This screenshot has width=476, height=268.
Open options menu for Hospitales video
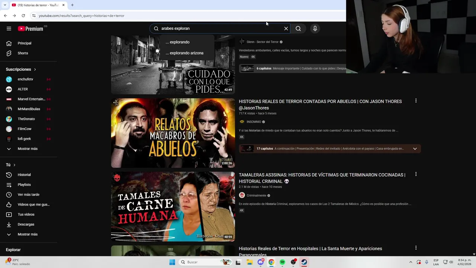coord(416,248)
